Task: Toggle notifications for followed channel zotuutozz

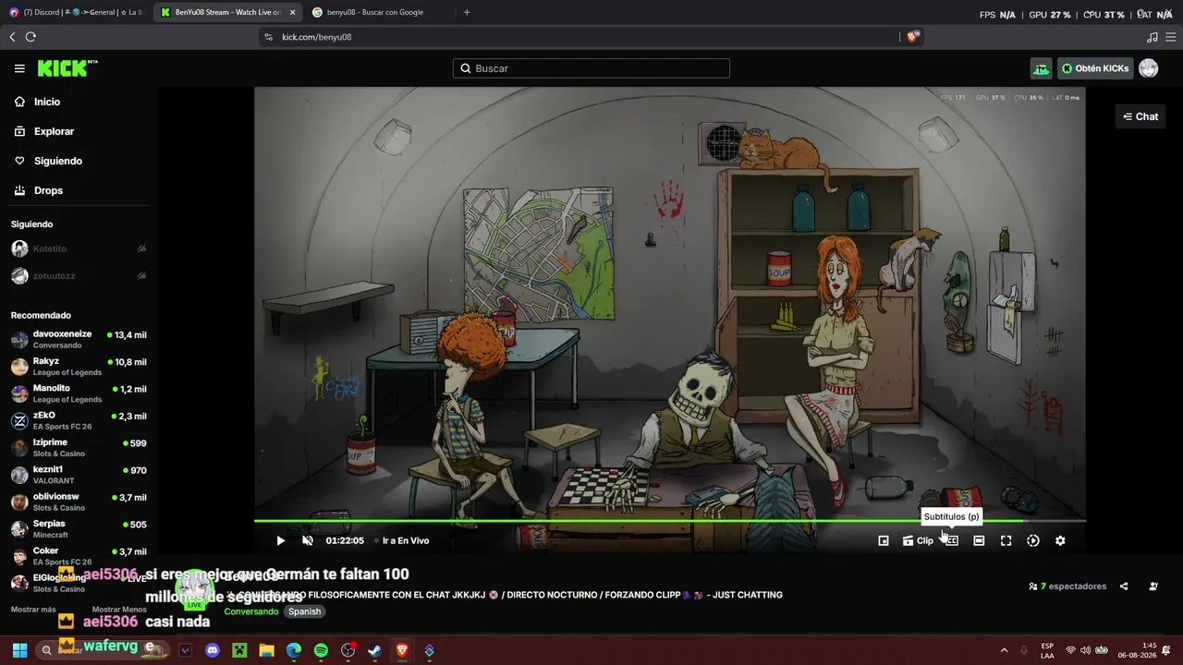Action: tap(141, 276)
